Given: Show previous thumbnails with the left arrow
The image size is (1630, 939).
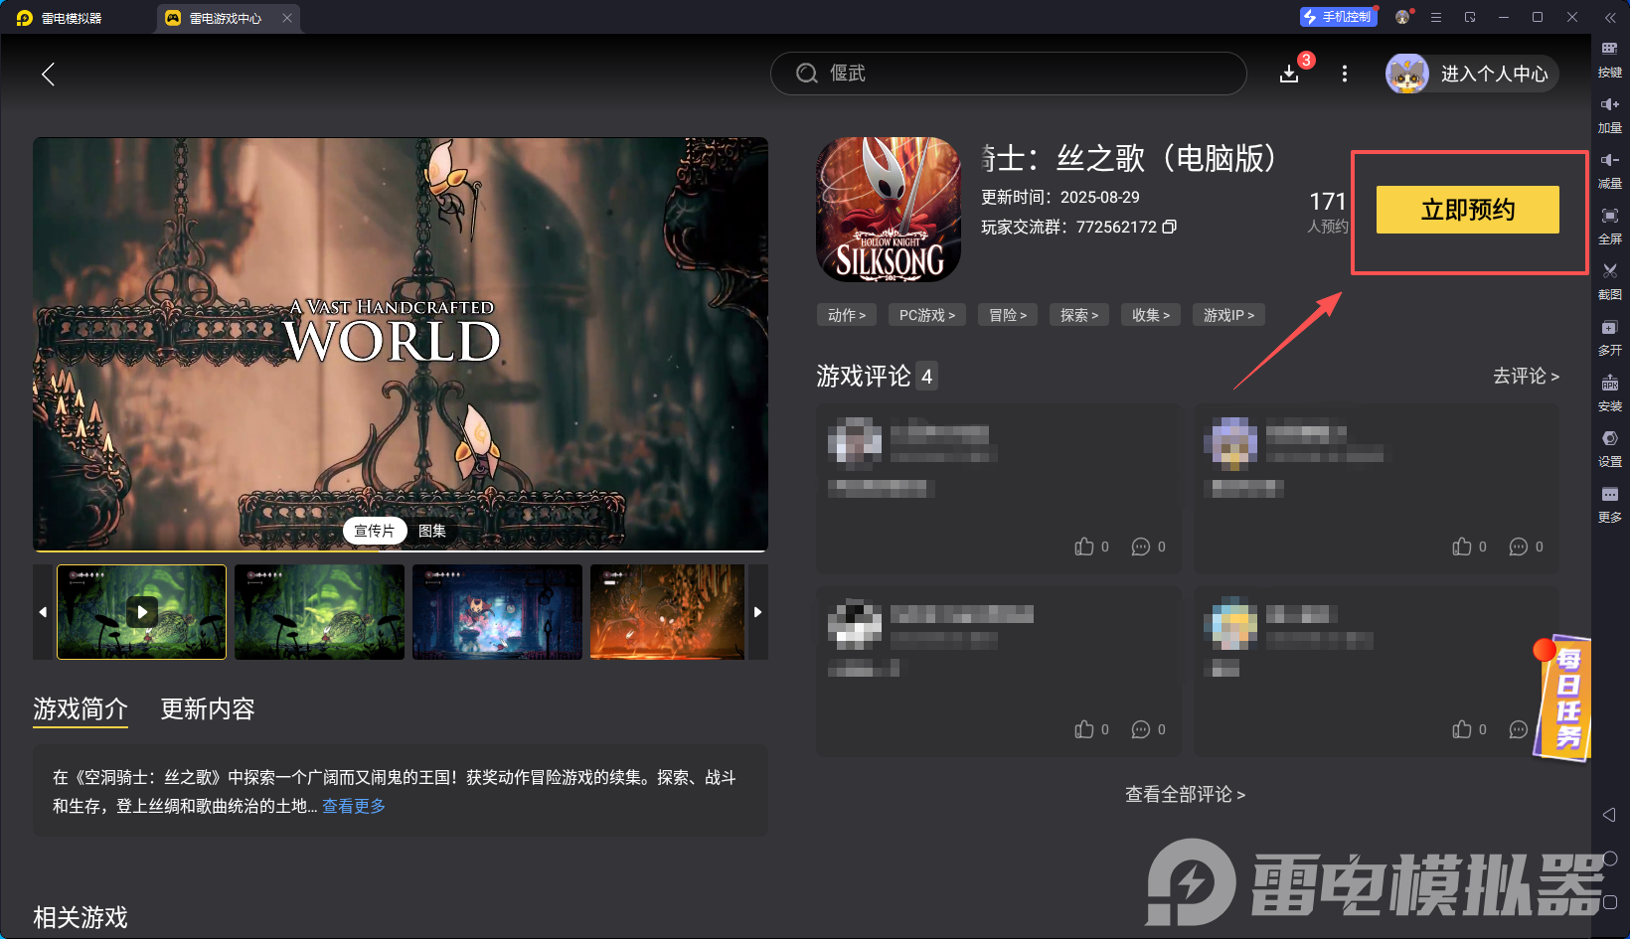Looking at the screenshot, I should (x=43, y=612).
